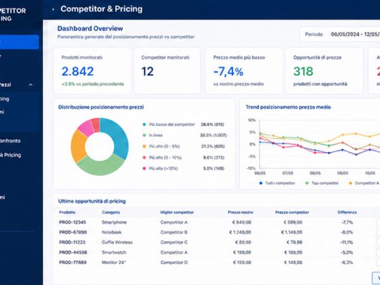Select the Competitor monitorati 12 card
Viewport: 380px width, 285px height.
167,70
